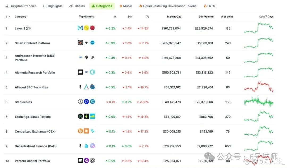Click the yellow coin icon in Layer 1 row
The image size is (287, 168).
coord(86,28)
